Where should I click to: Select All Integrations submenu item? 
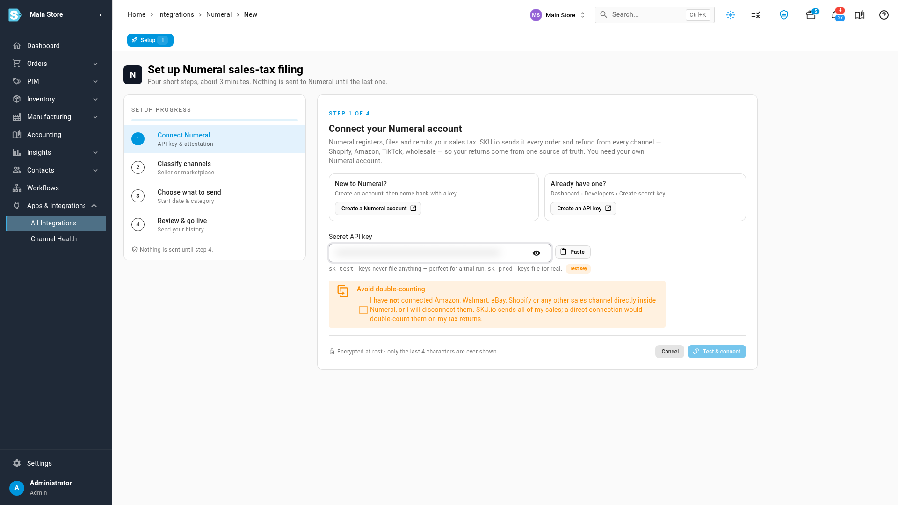[x=56, y=223]
